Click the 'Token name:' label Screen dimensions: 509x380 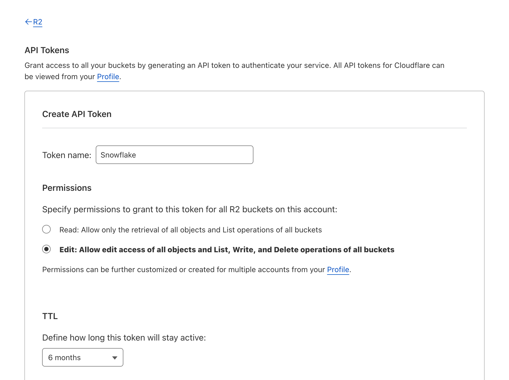(67, 155)
